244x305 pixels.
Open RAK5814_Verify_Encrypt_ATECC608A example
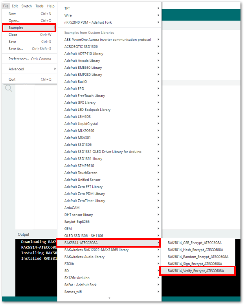(197, 270)
